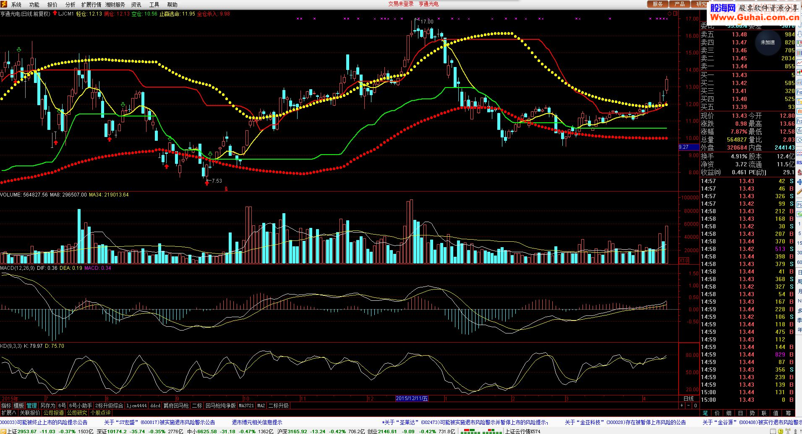Select the 回马枪纯净版 template
The image size is (802, 434).
(221, 406)
